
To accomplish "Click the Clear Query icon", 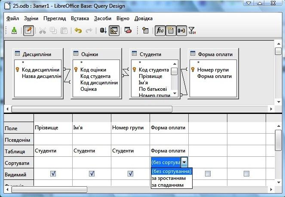I will coord(128,30).
